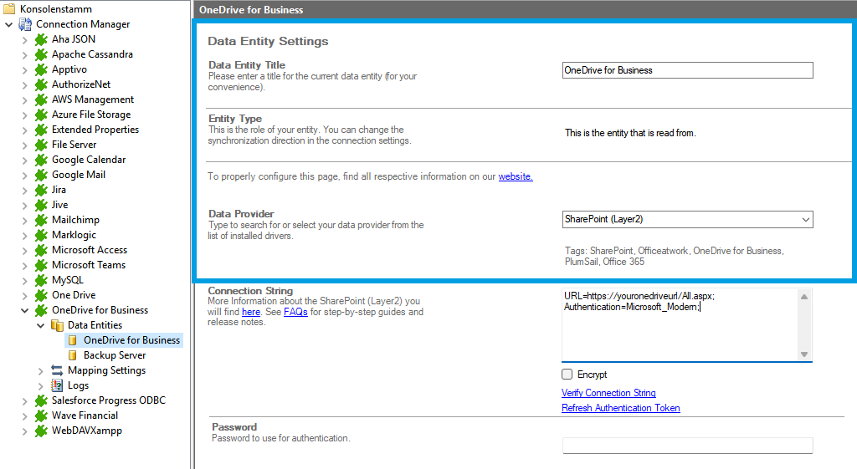Expand the MySQL node

(x=24, y=281)
